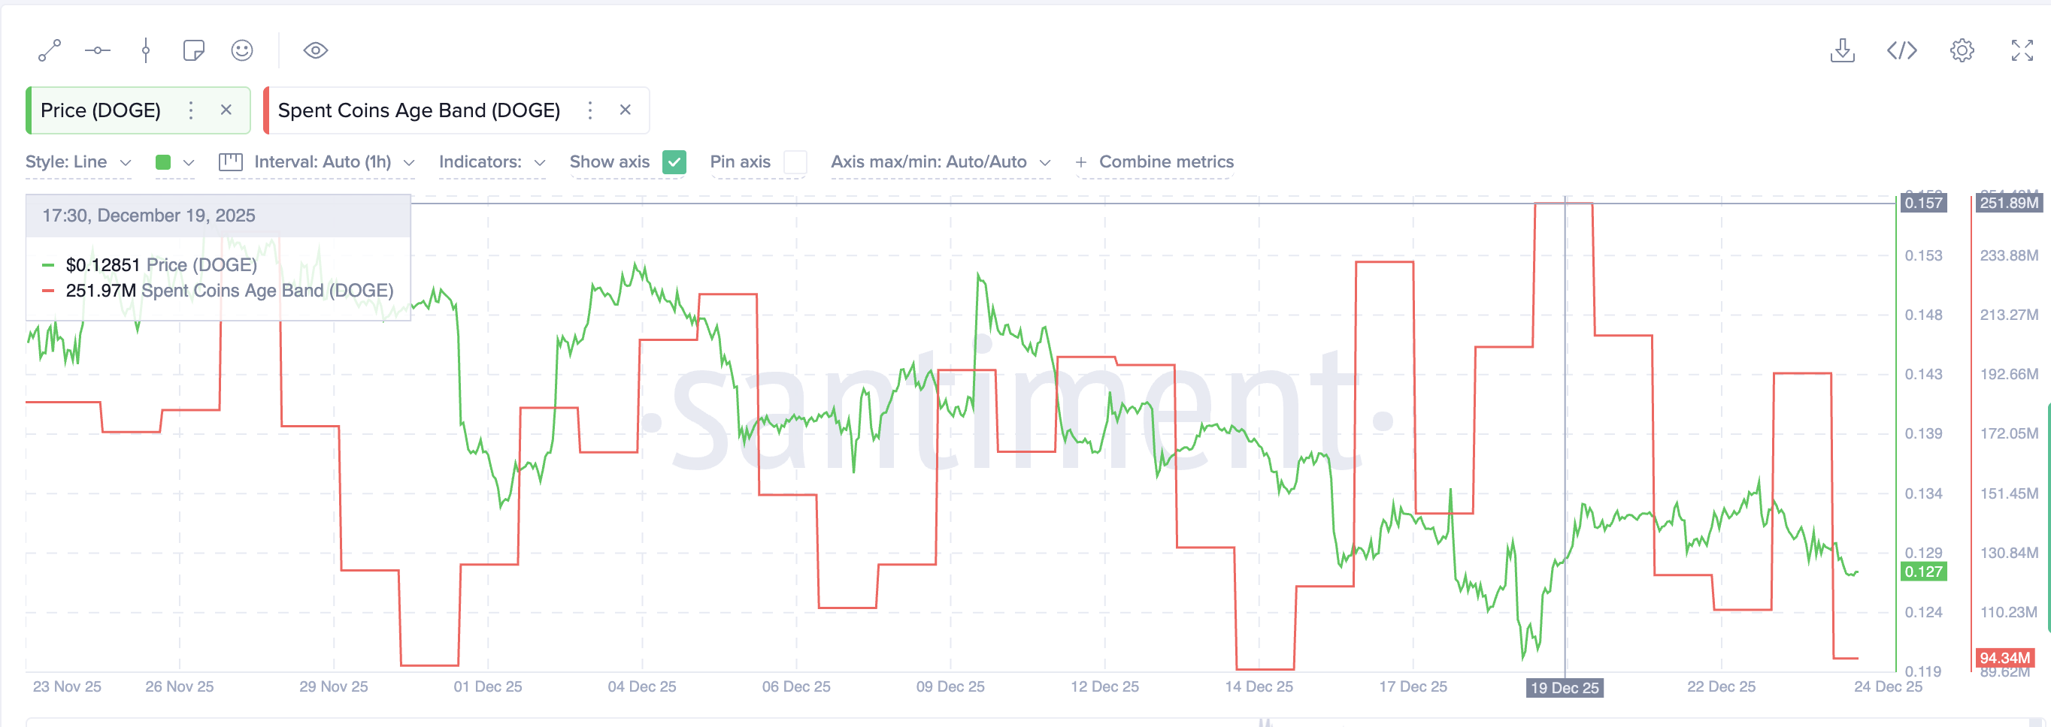The height and width of the screenshot is (727, 2051).
Task: Expand the Axis max/min: Auto/Auto dropdown
Action: [942, 161]
